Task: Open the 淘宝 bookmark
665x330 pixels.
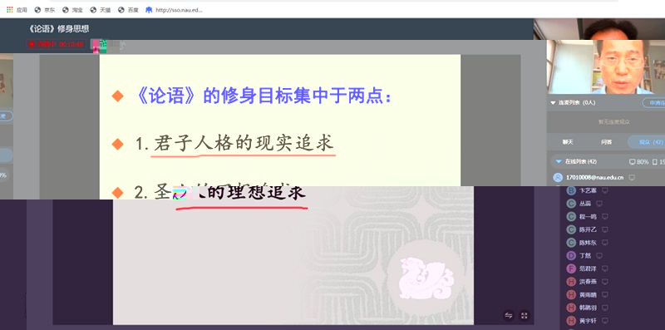Action: pos(72,10)
